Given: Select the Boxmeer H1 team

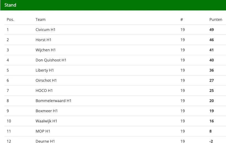Looking at the screenshot, I should tap(46, 111).
